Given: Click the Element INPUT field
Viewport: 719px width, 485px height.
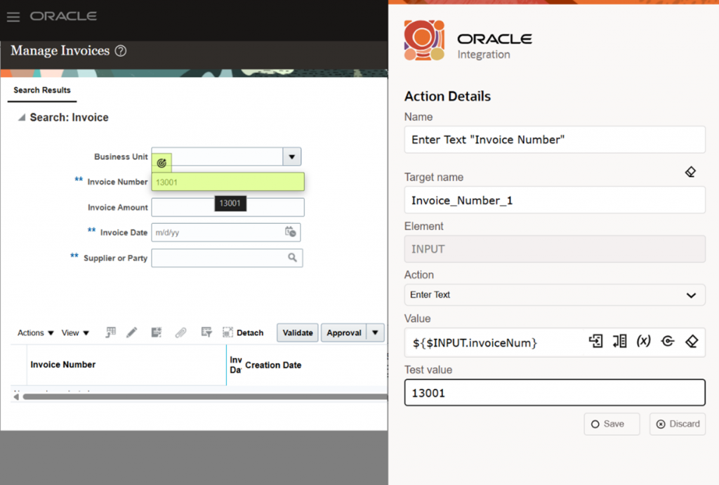Looking at the screenshot, I should click(555, 249).
